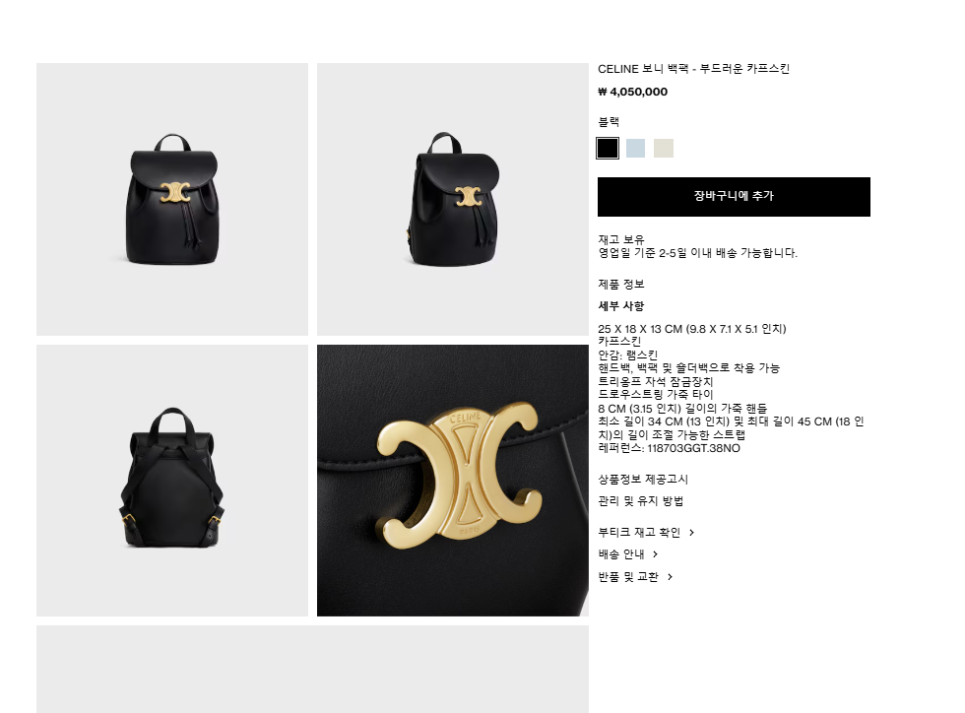Viewport: 965px width, 713px height.
Task: Collapse the 세부 사항 section
Action: (x=621, y=306)
